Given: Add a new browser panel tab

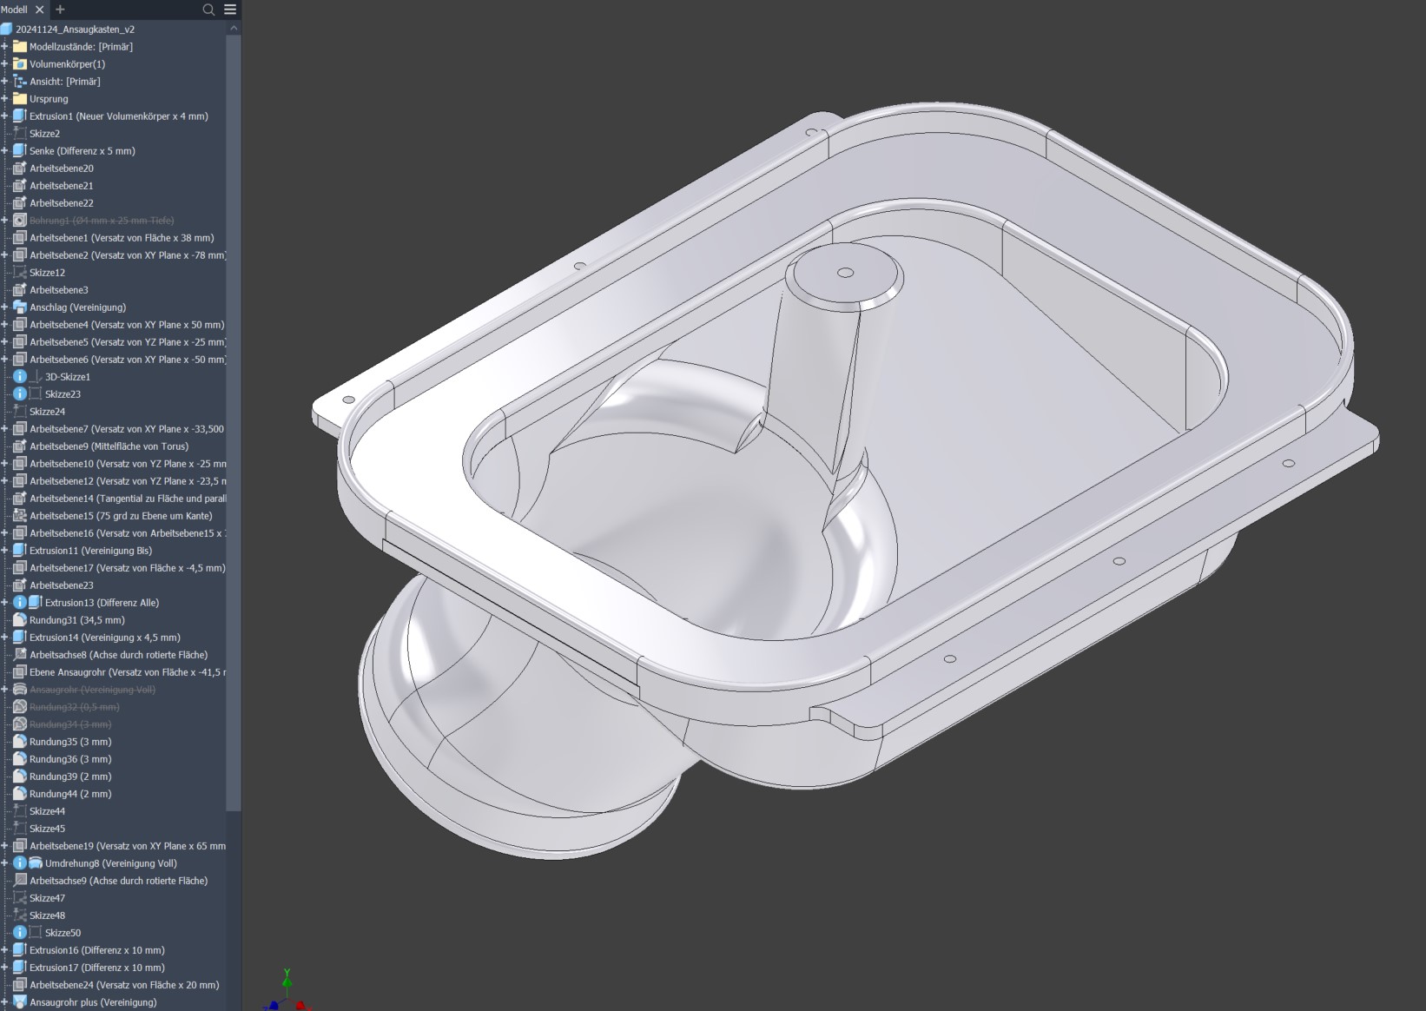Looking at the screenshot, I should [60, 10].
